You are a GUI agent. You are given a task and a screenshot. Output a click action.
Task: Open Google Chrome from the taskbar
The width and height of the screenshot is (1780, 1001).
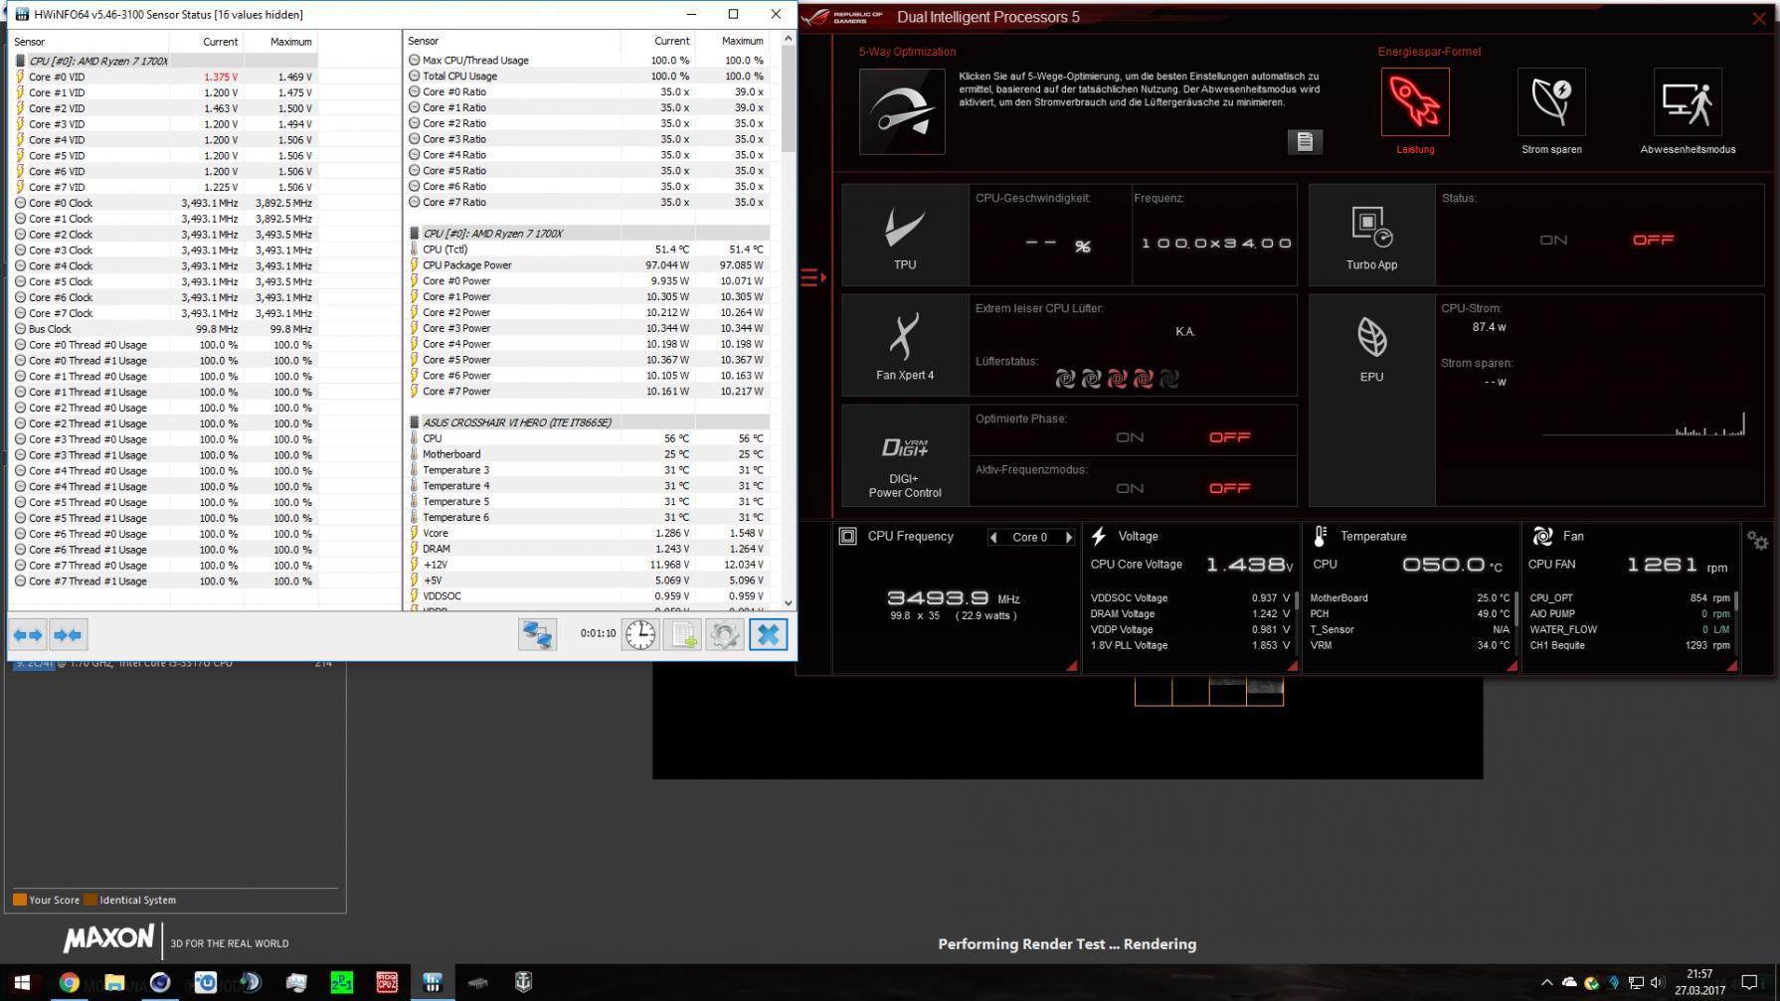tap(69, 982)
